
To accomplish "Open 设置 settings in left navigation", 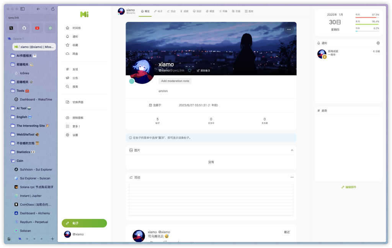I will (x=75, y=135).
